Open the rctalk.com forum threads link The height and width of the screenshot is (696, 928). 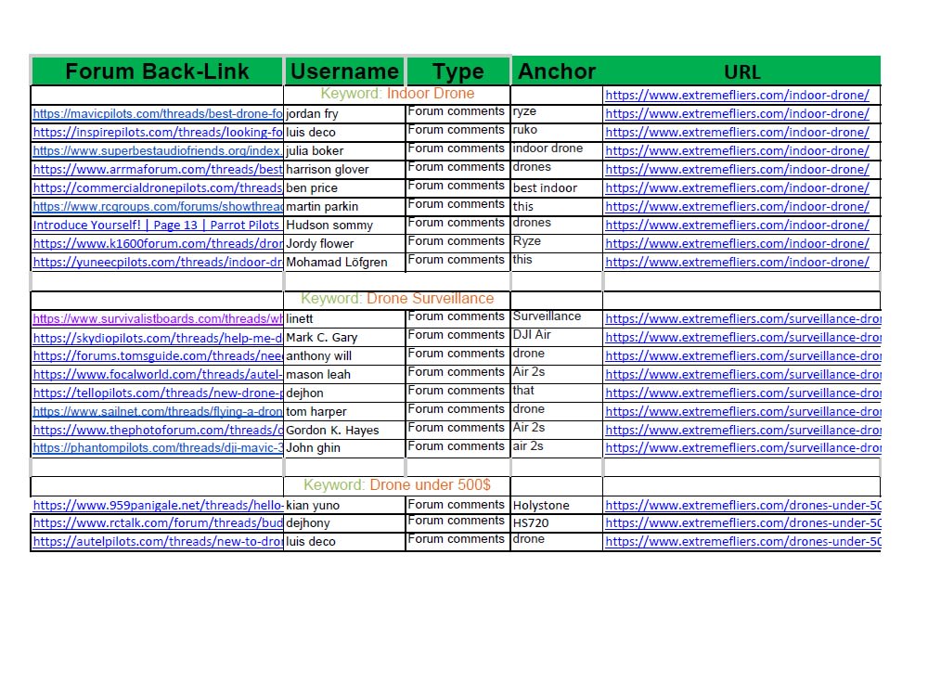click(158, 523)
